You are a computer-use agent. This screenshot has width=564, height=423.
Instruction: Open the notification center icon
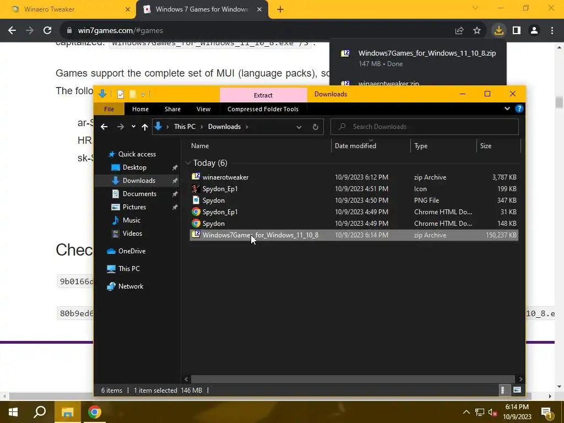547,413
